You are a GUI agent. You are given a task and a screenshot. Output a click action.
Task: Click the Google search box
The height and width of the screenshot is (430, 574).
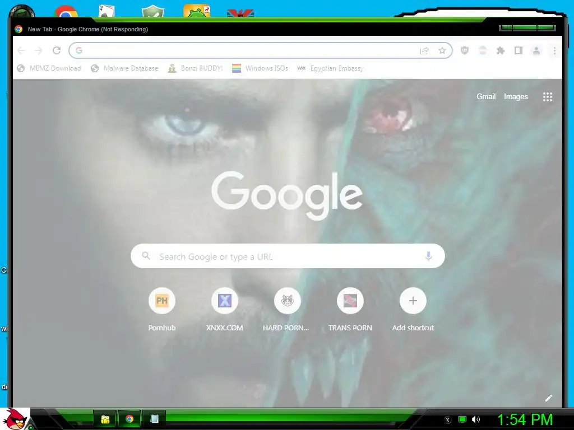click(288, 256)
